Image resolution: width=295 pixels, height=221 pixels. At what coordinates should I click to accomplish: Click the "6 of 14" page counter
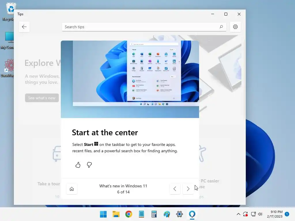tap(123, 192)
